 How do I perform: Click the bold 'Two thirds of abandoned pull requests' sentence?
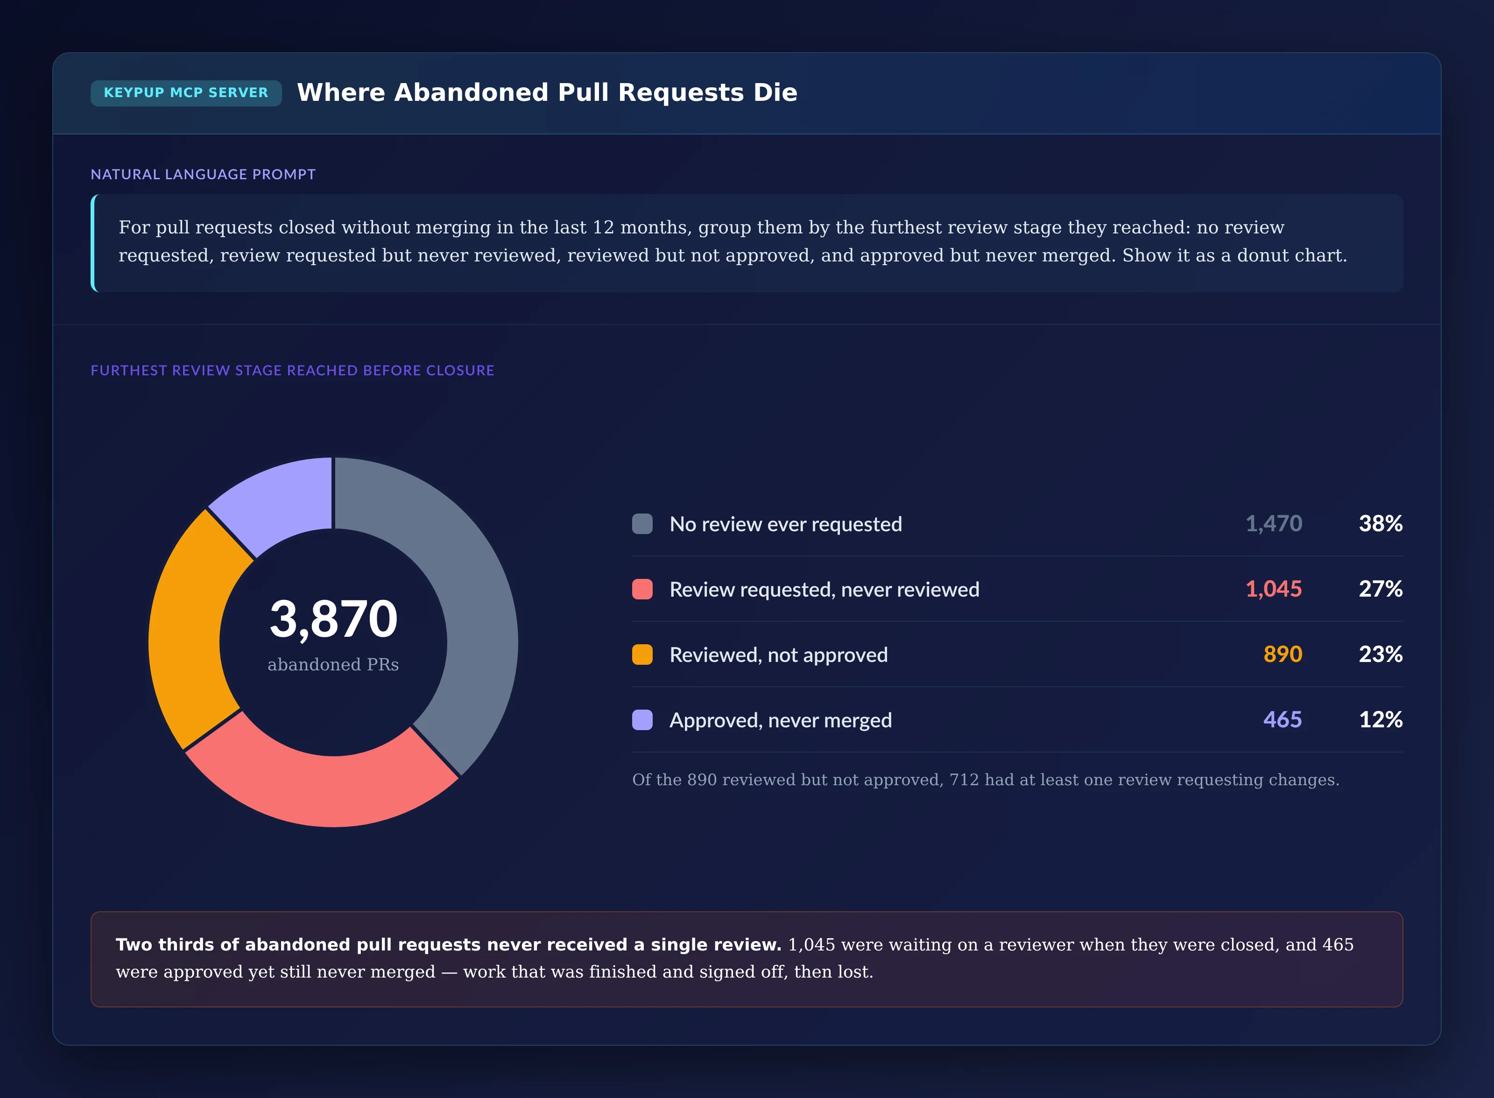449,944
